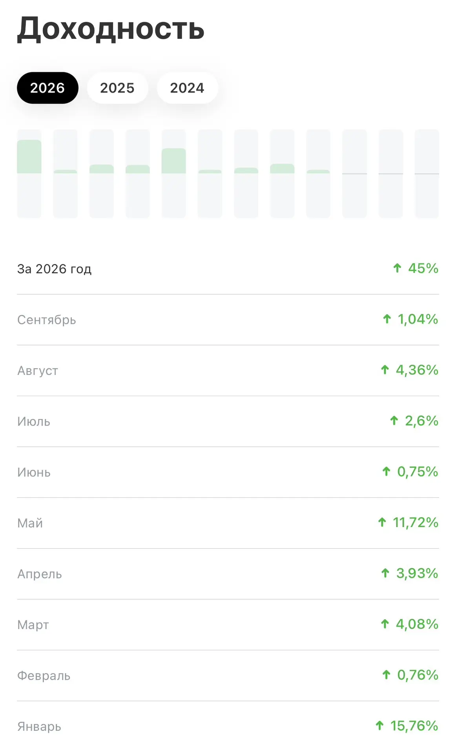Tap the August bar in the chart

click(x=282, y=173)
